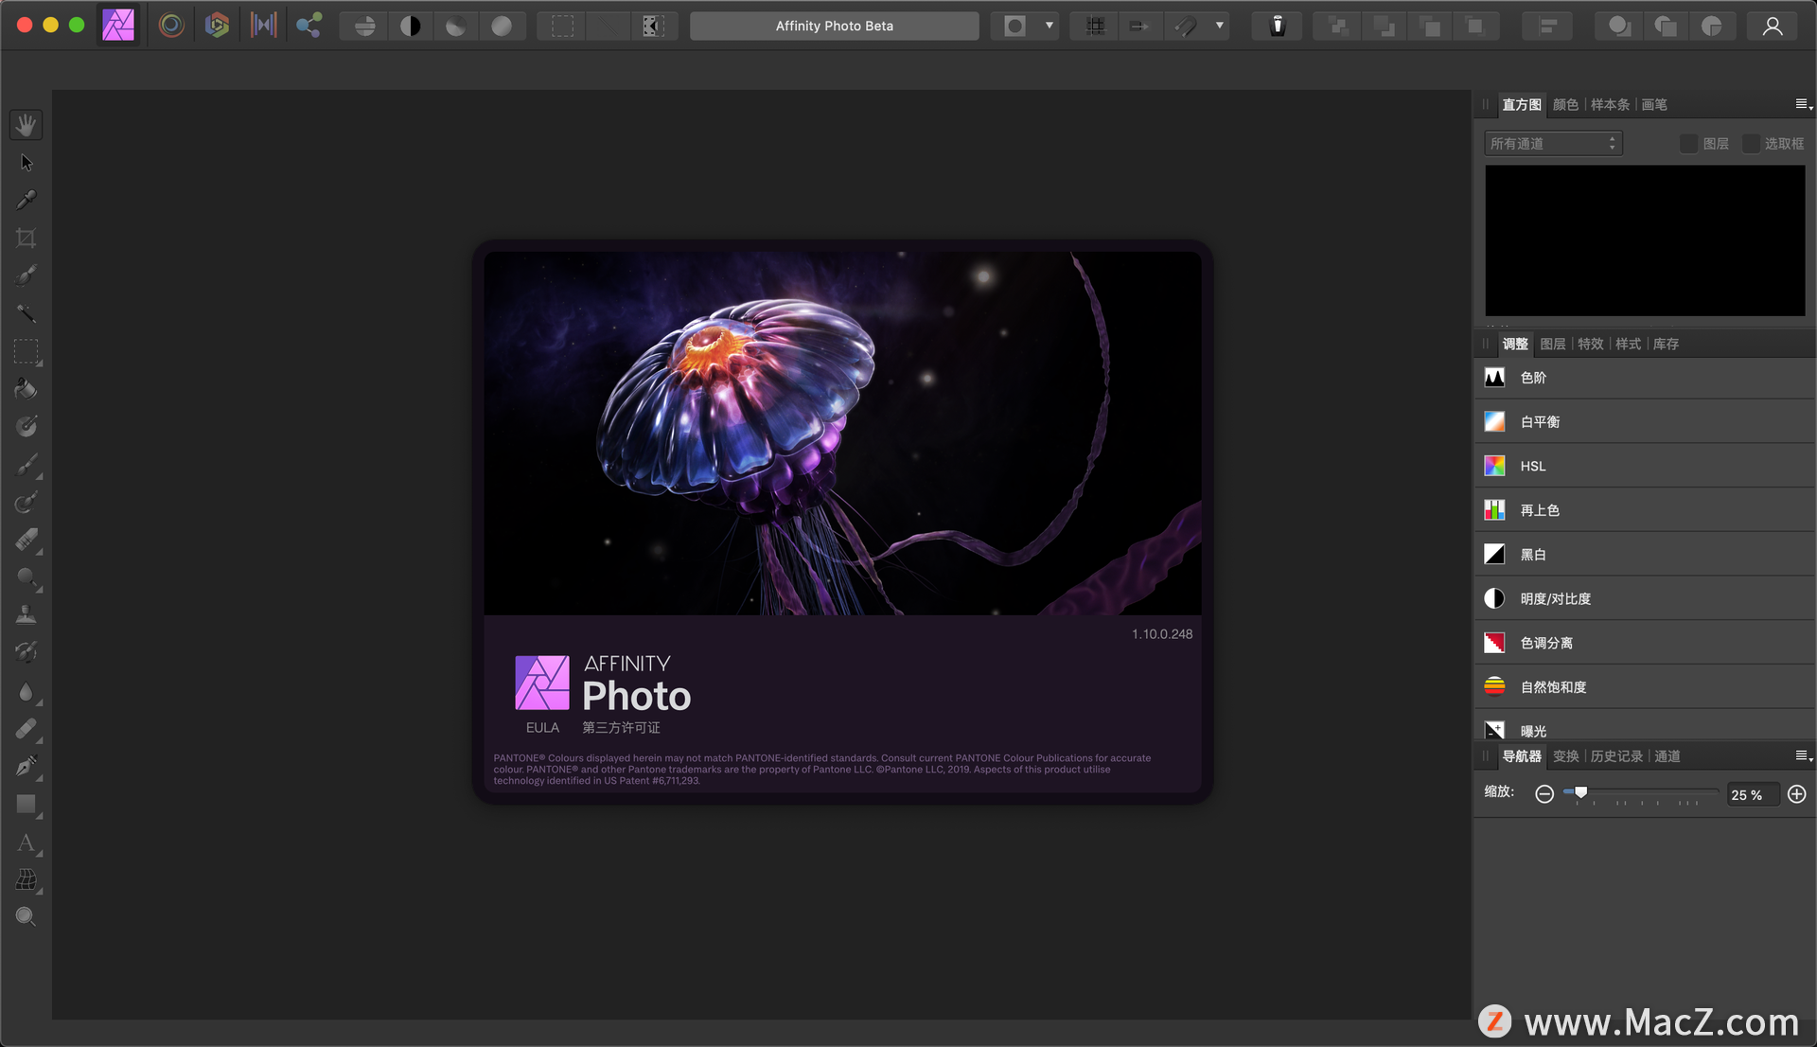Switch to the 颜色 tab
This screenshot has height=1047, width=1817.
coord(1565,105)
